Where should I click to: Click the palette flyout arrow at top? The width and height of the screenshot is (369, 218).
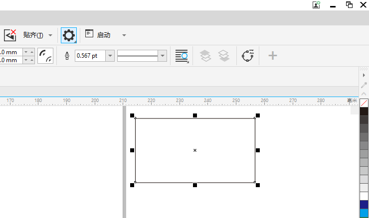click(x=364, y=75)
